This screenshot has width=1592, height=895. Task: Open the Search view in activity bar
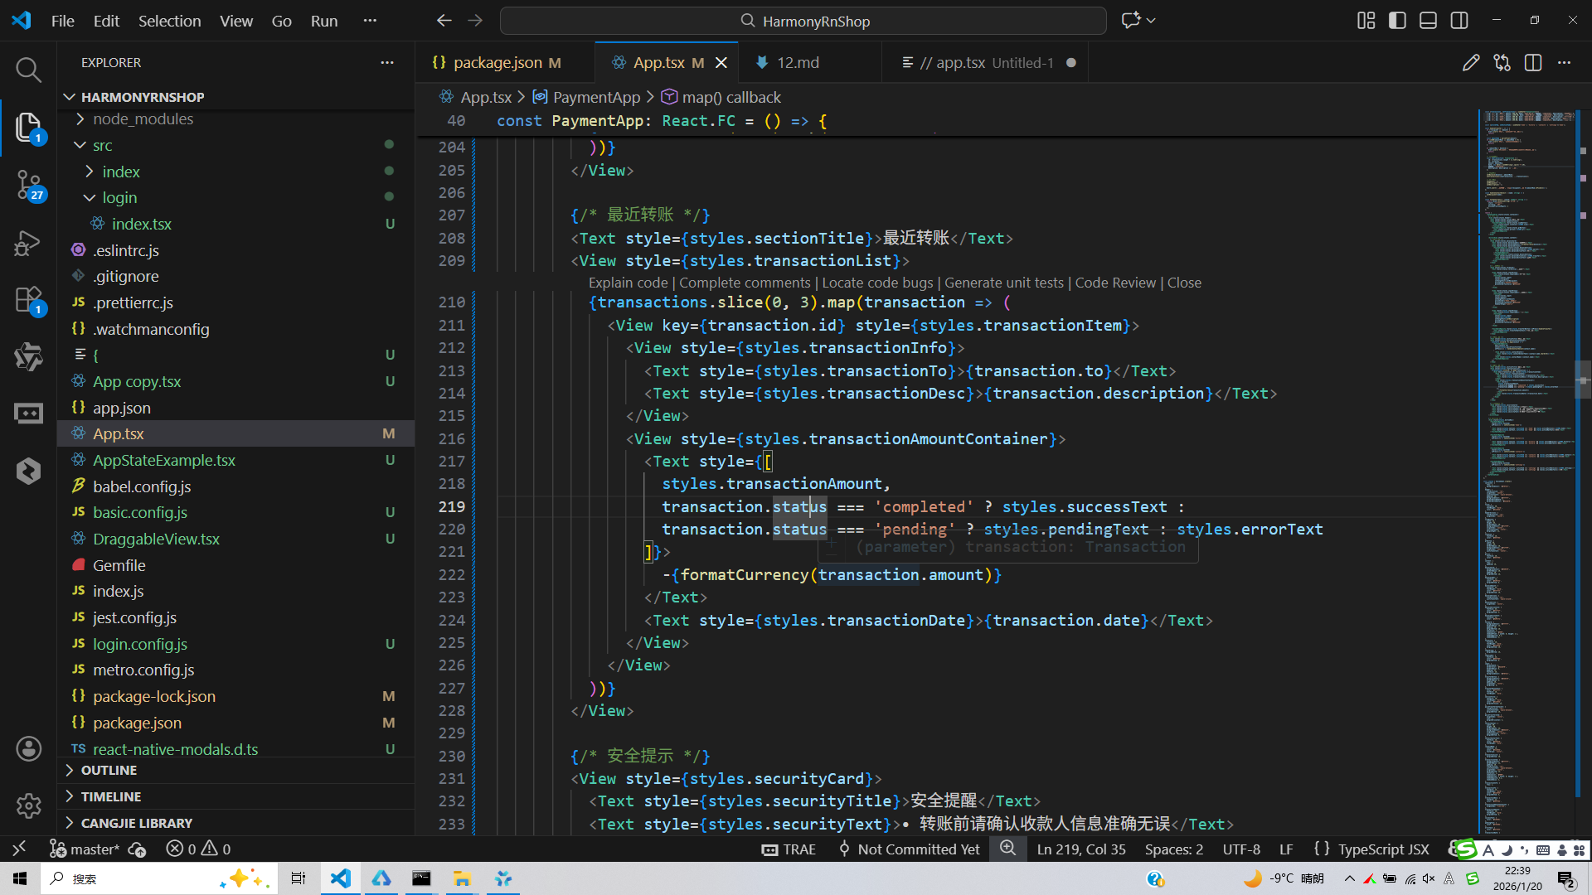(x=28, y=70)
